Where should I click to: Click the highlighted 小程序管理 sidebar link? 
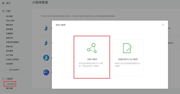[10, 84]
